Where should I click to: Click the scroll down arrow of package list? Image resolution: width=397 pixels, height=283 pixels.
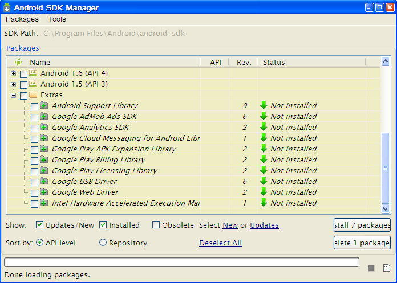click(x=386, y=209)
